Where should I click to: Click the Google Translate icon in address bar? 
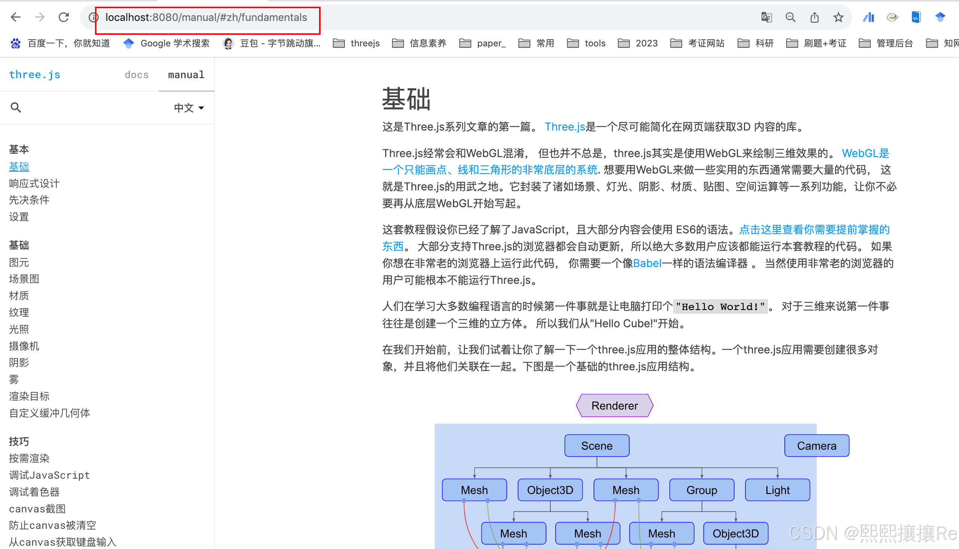766,17
